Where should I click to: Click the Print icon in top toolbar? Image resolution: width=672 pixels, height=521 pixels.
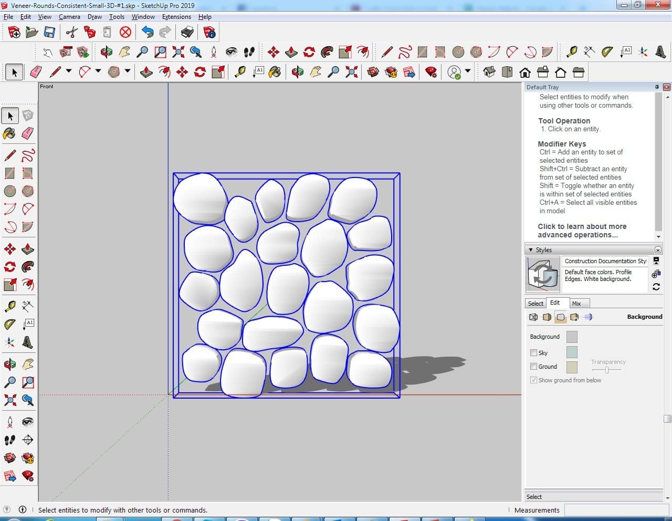tap(187, 33)
